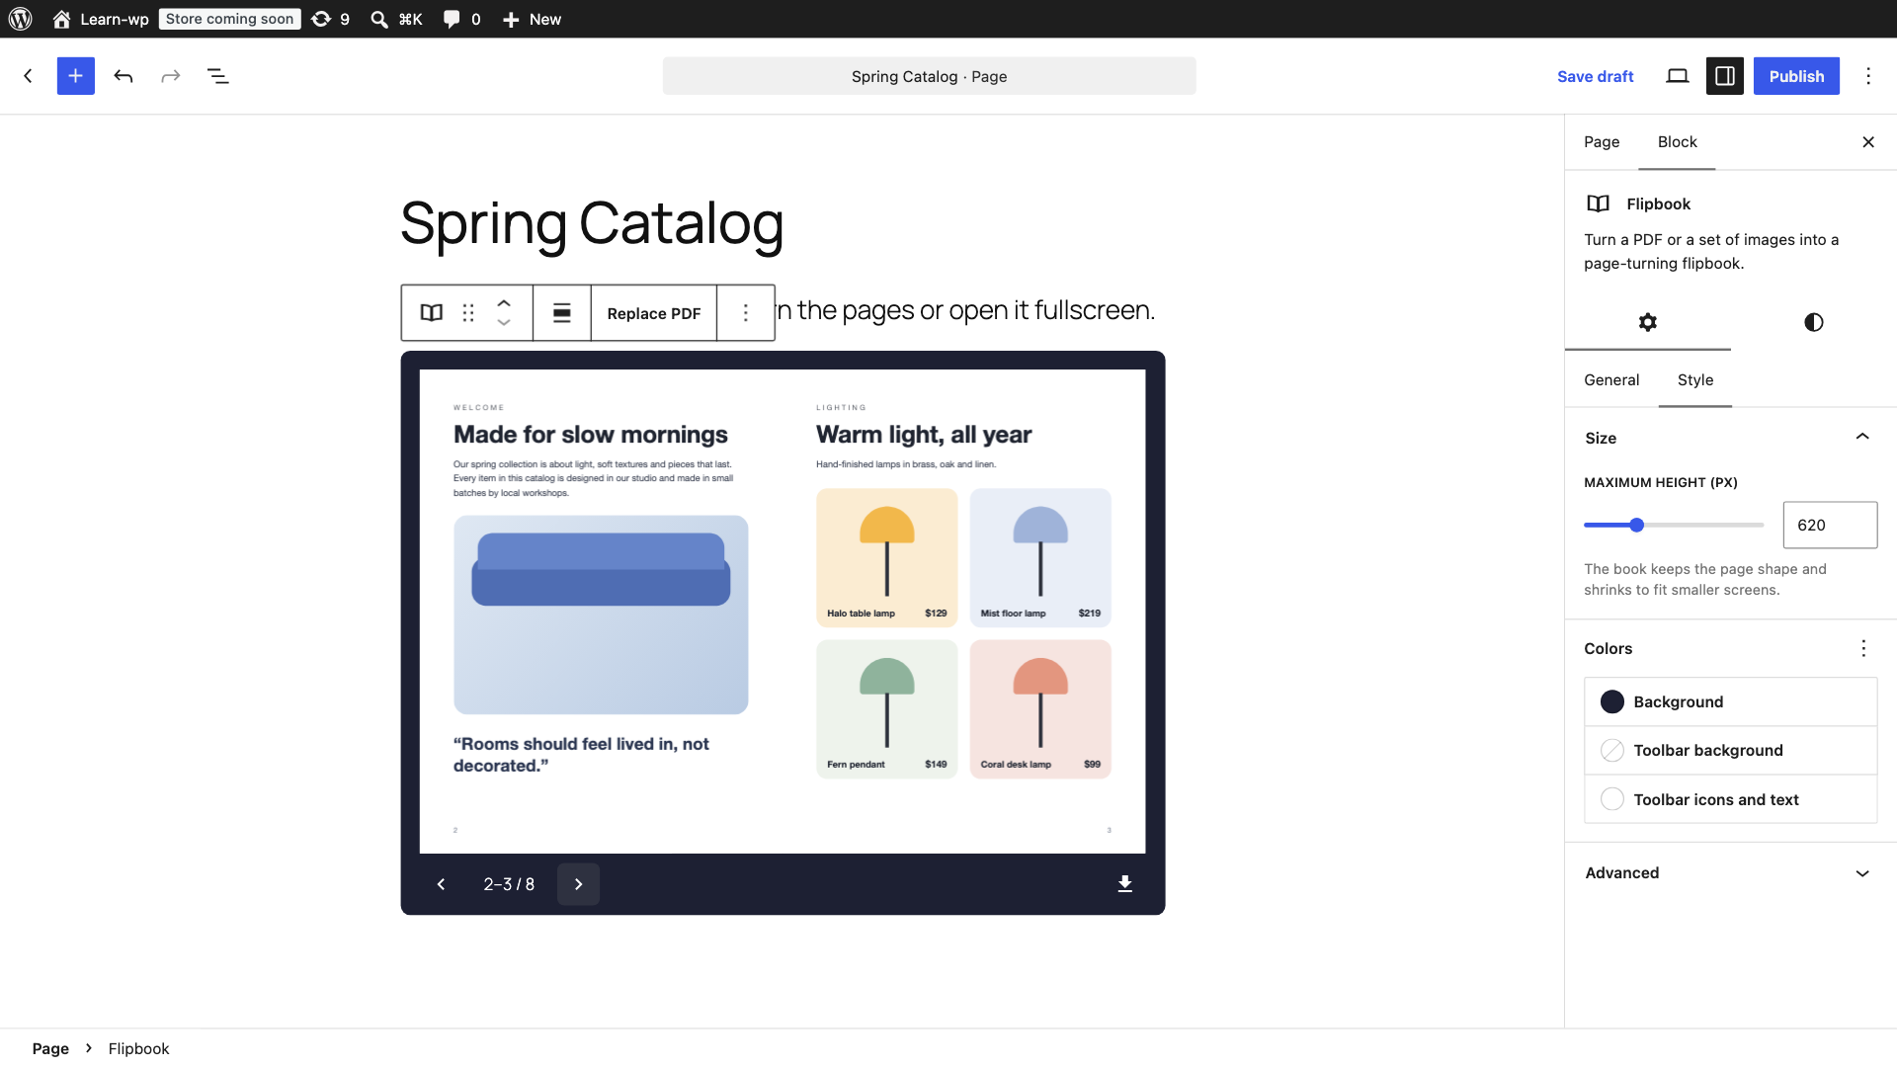1897x1067 pixels.
Task: Publish the page
Action: click(1796, 76)
